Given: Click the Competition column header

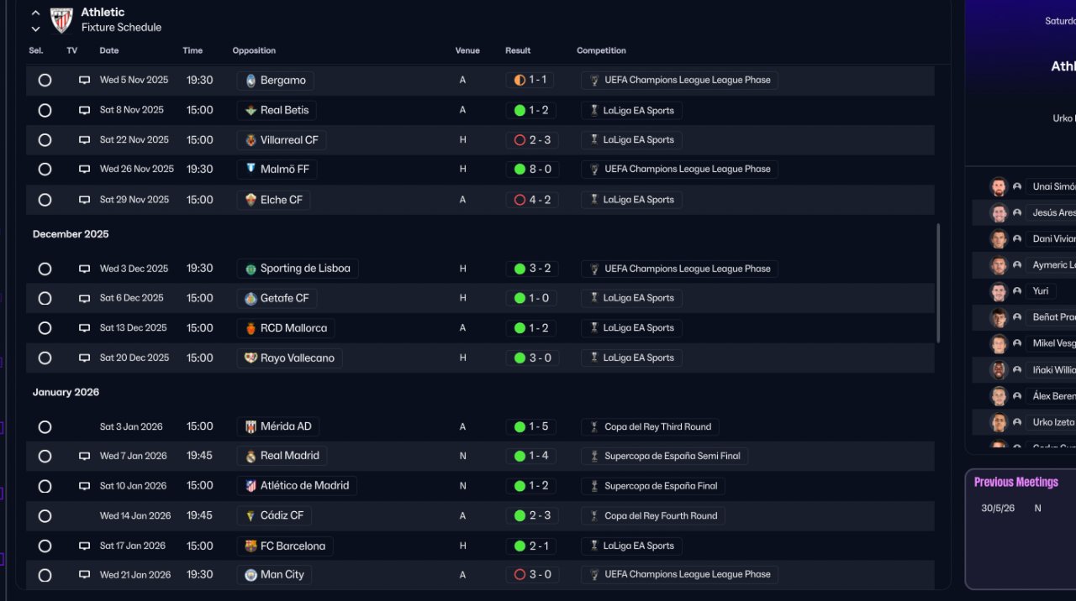Looking at the screenshot, I should coord(601,50).
